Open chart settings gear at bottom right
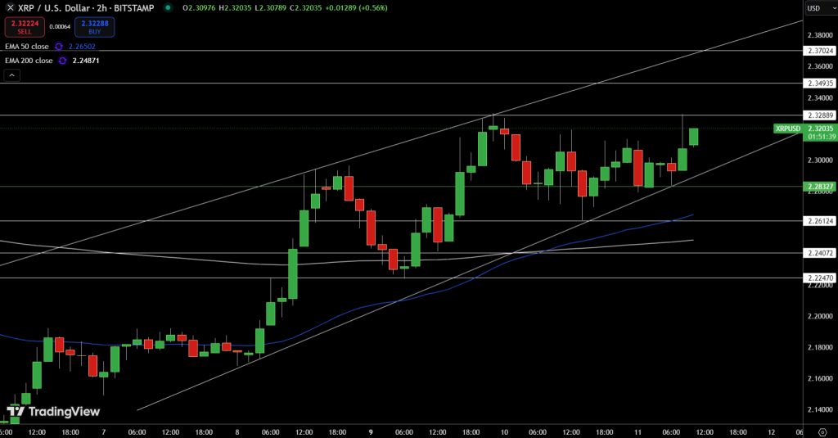Viewport: 838px width, 438px height. (x=822, y=432)
